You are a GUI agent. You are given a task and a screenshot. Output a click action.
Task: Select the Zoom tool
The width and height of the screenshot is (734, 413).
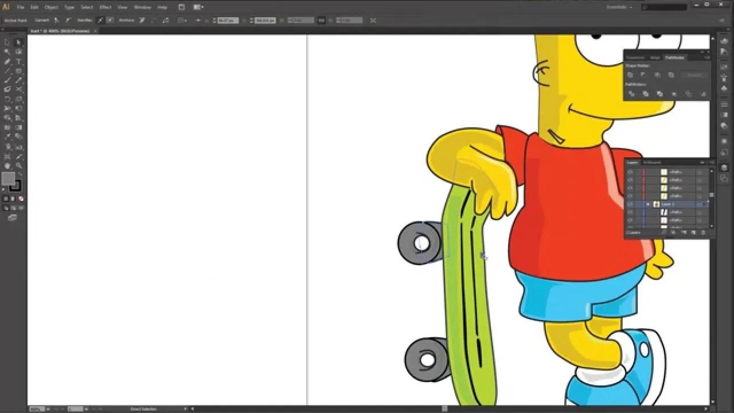(18, 166)
